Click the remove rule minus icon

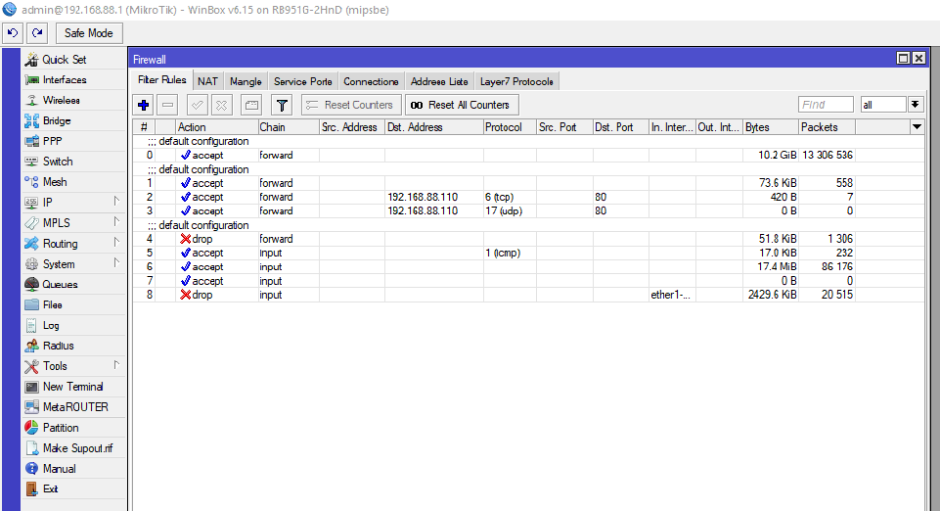[x=168, y=105]
